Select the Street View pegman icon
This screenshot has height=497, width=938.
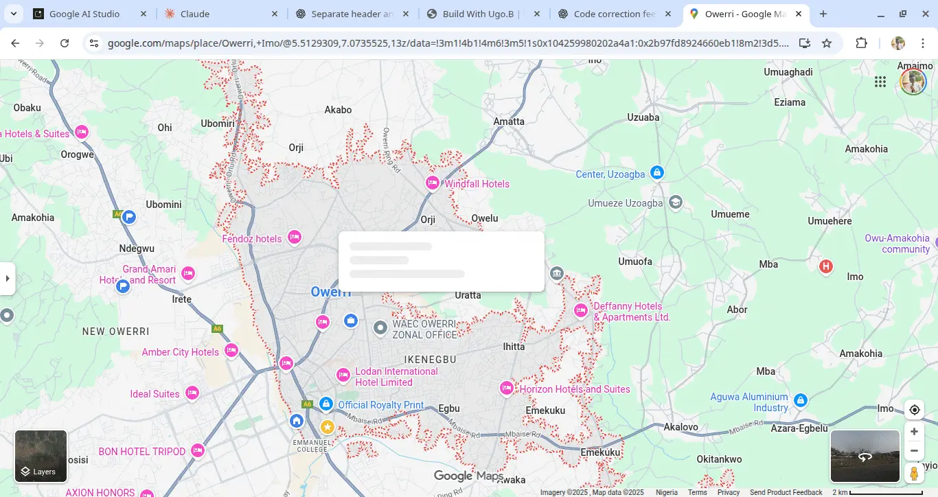click(914, 473)
